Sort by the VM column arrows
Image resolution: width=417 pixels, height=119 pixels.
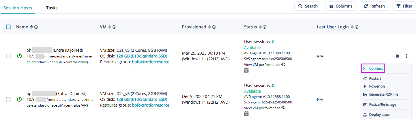[110, 27]
